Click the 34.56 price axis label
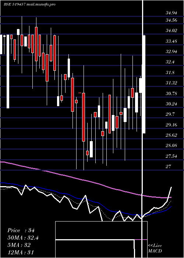Viewport: 184px width, 258px height. point(171,20)
